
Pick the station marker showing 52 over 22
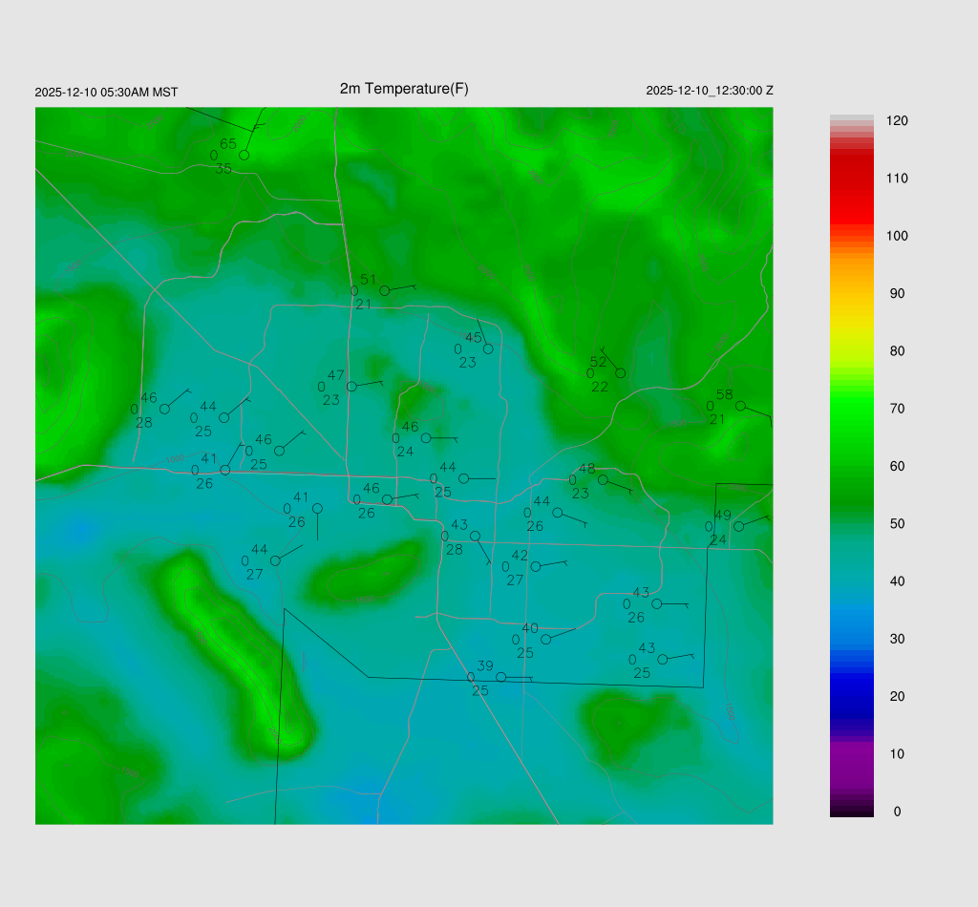tap(620, 373)
